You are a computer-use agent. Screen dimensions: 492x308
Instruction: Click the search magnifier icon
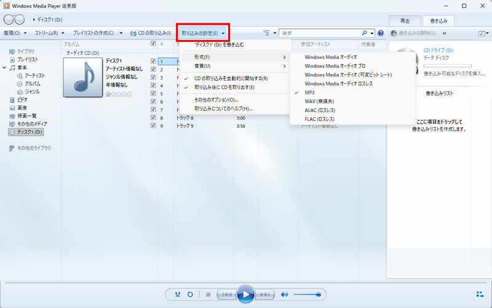point(364,33)
